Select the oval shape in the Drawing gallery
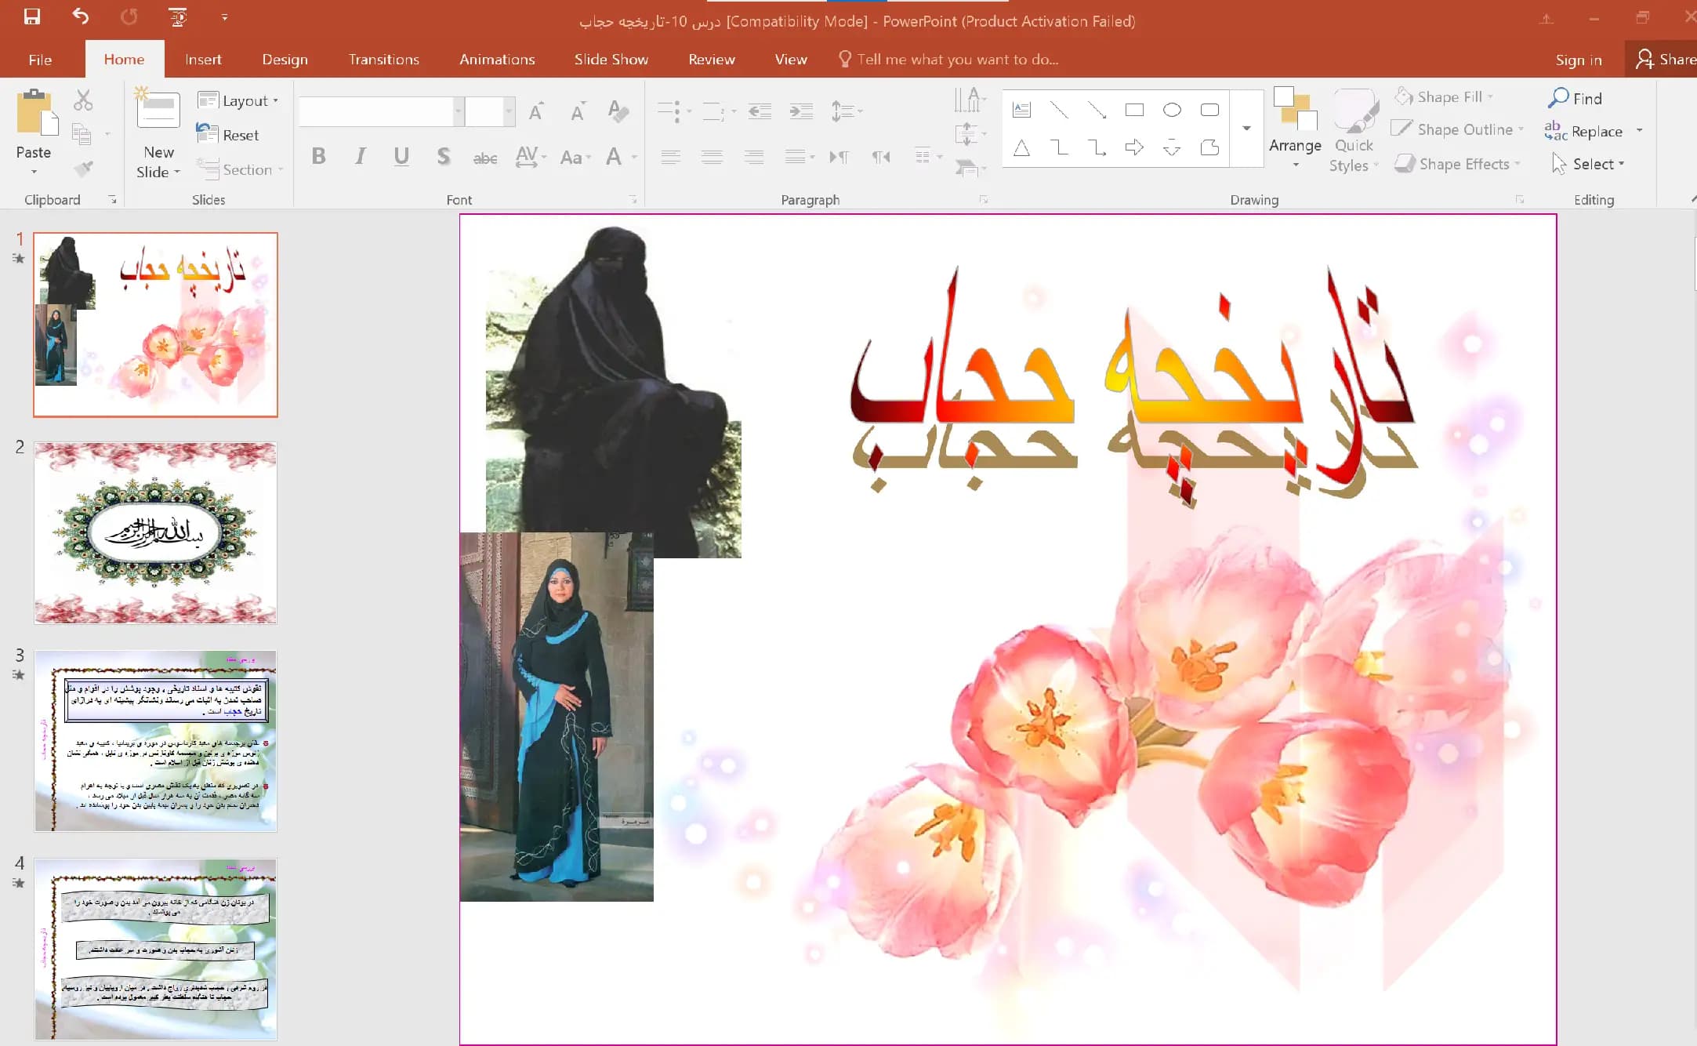Image resolution: width=1697 pixels, height=1046 pixels. [1172, 110]
